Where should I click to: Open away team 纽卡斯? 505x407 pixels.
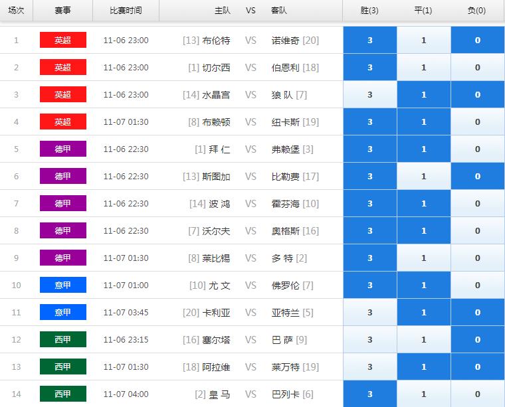285,122
